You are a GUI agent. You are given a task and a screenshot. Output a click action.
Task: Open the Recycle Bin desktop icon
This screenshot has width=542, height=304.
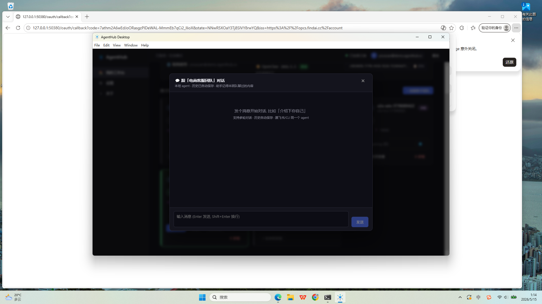click(11, 6)
